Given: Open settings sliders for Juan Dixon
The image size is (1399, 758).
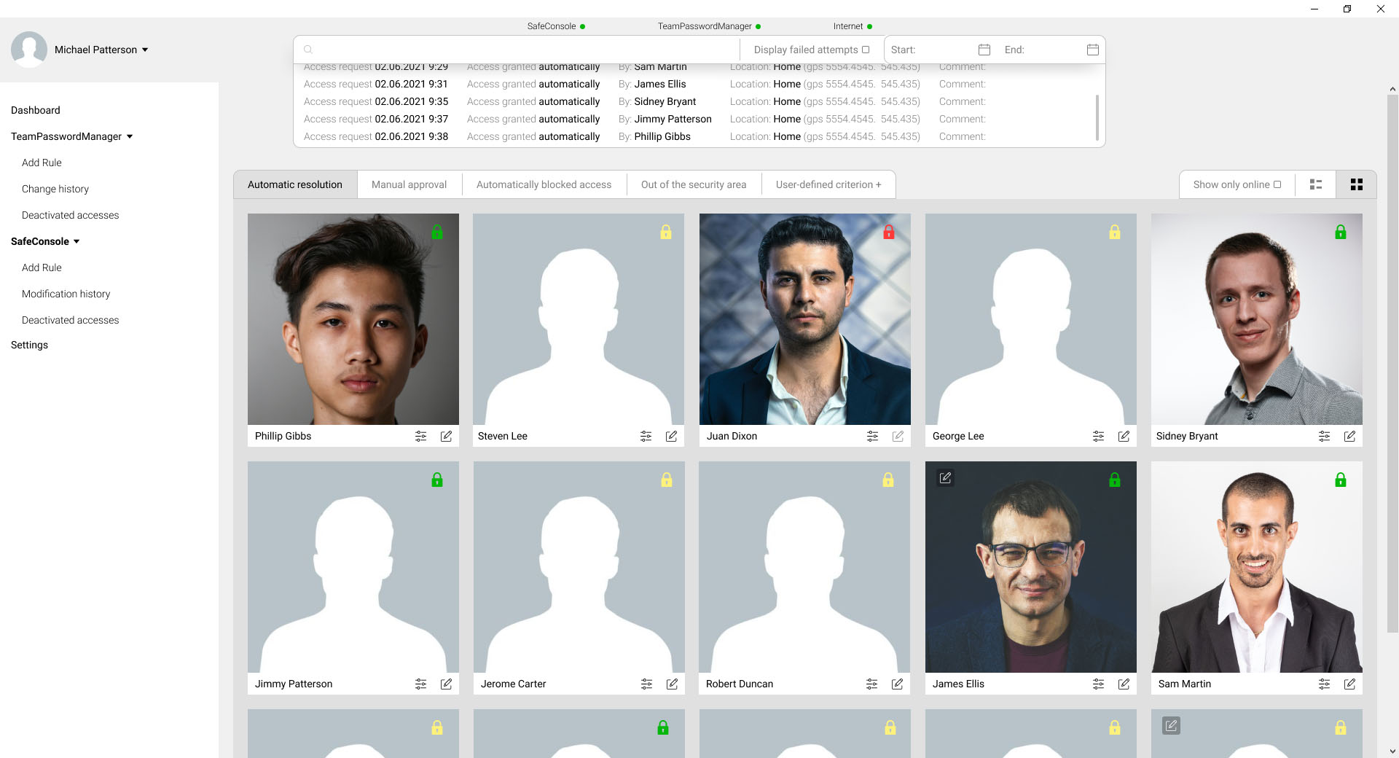Looking at the screenshot, I should (x=873, y=436).
